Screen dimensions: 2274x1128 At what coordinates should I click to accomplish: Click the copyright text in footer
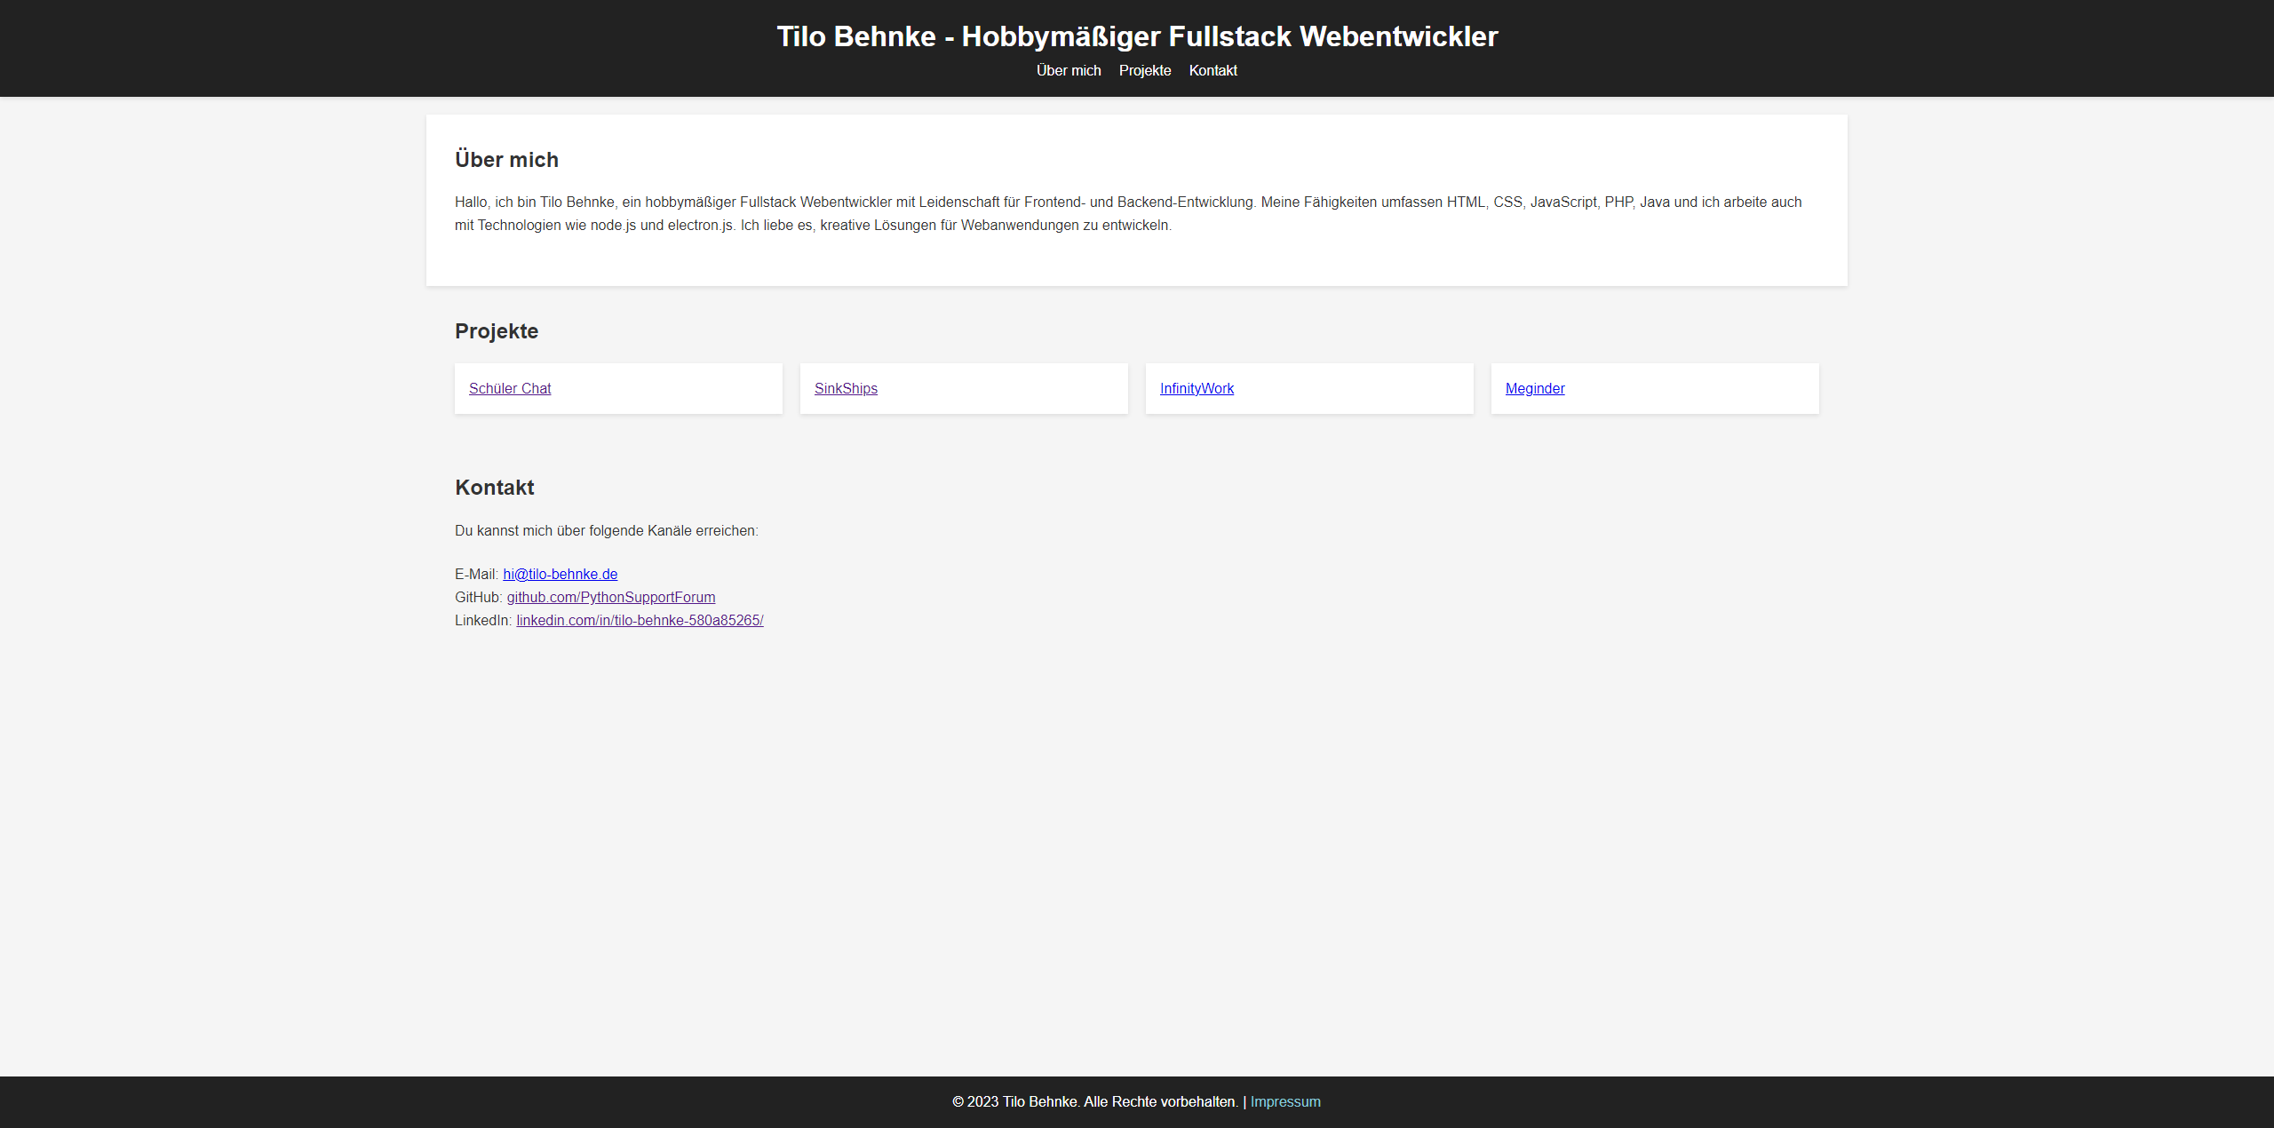coord(1094,1101)
